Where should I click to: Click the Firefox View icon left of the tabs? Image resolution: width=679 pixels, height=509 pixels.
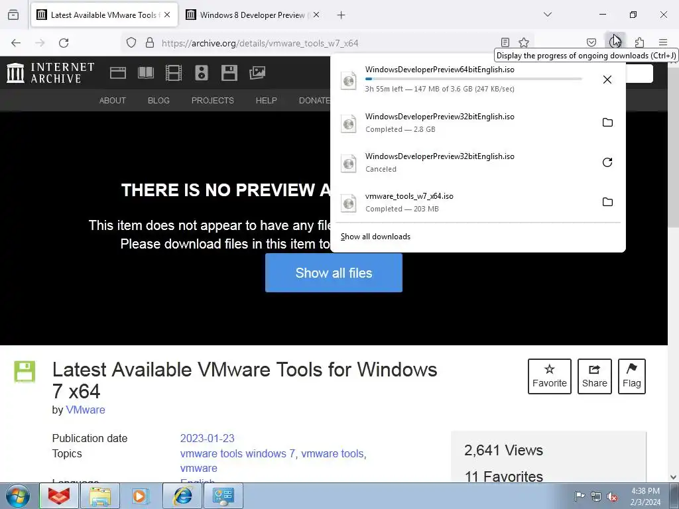(x=13, y=15)
